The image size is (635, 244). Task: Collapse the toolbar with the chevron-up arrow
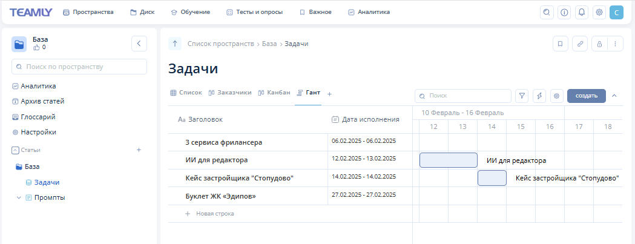pos(614,96)
